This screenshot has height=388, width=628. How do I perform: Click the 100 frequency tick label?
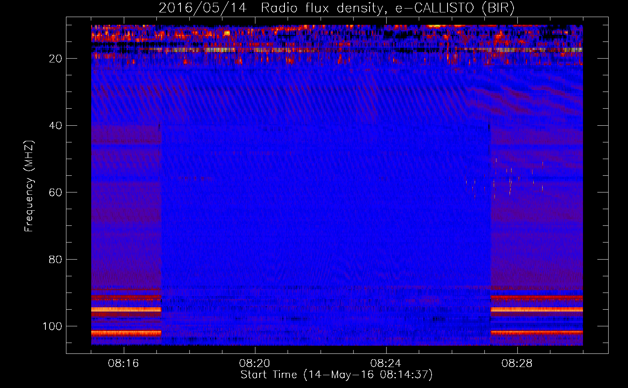53,326
